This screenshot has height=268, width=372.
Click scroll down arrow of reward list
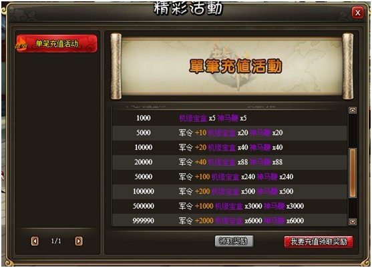pos(353,221)
